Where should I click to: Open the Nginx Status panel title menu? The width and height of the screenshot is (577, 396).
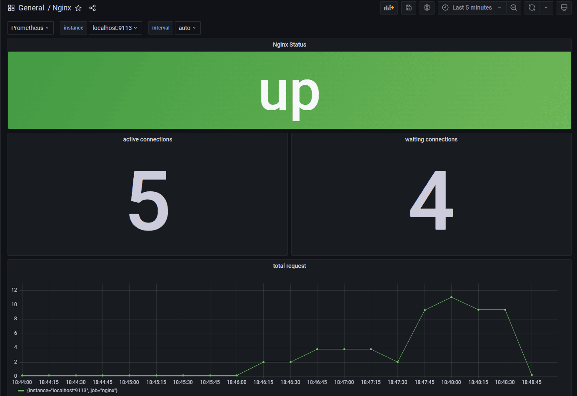point(289,45)
